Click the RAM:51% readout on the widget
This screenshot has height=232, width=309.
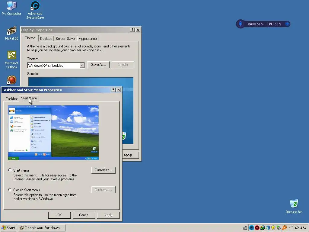pos(255,24)
